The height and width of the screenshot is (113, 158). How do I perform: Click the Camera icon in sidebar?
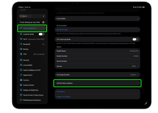[21, 80]
